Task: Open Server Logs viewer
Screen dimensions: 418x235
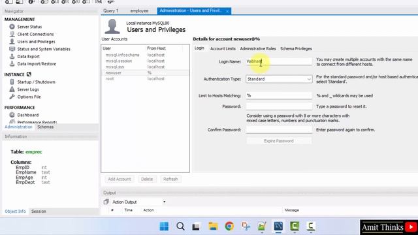Action: [x=28, y=89]
